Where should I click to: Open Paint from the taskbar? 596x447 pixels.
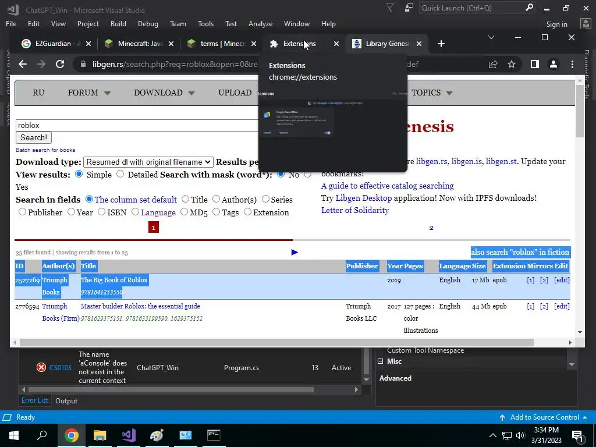tap(157, 435)
